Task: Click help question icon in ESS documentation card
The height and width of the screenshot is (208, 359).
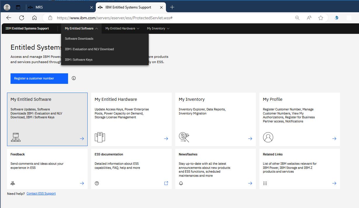Action: (x=97, y=183)
